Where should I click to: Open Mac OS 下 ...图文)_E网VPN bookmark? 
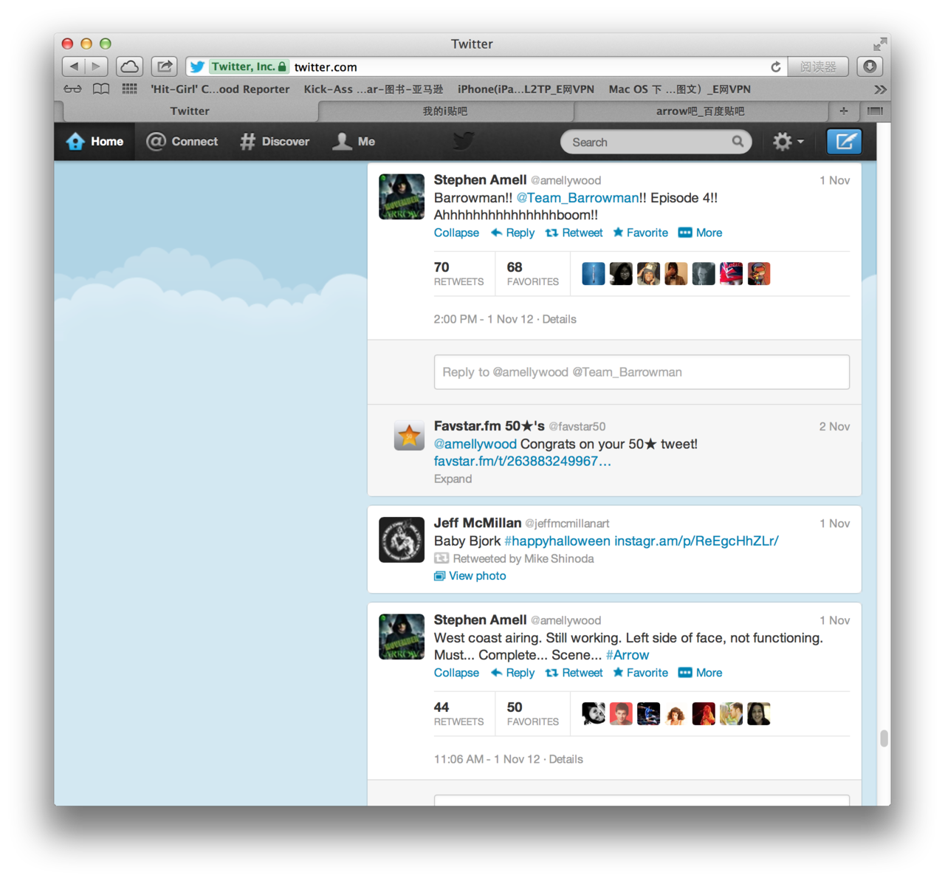(679, 89)
